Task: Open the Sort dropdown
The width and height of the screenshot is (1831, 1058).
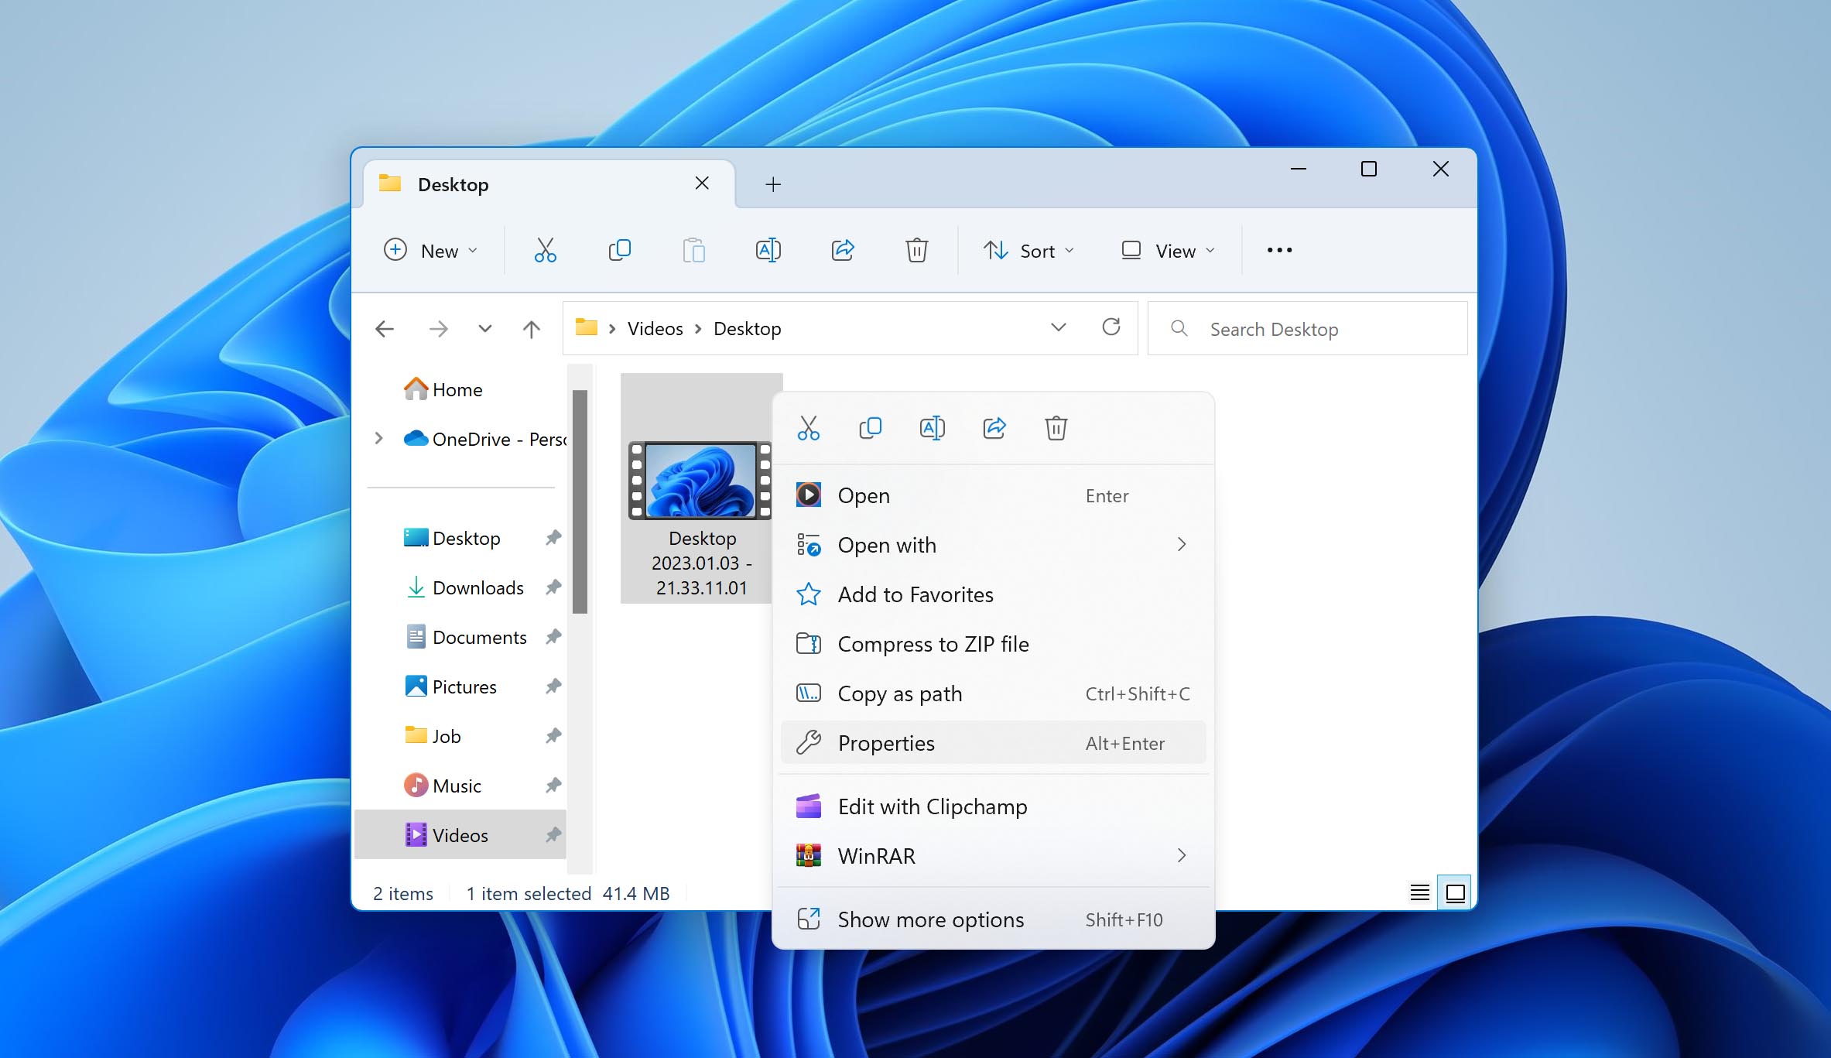Action: [1028, 251]
